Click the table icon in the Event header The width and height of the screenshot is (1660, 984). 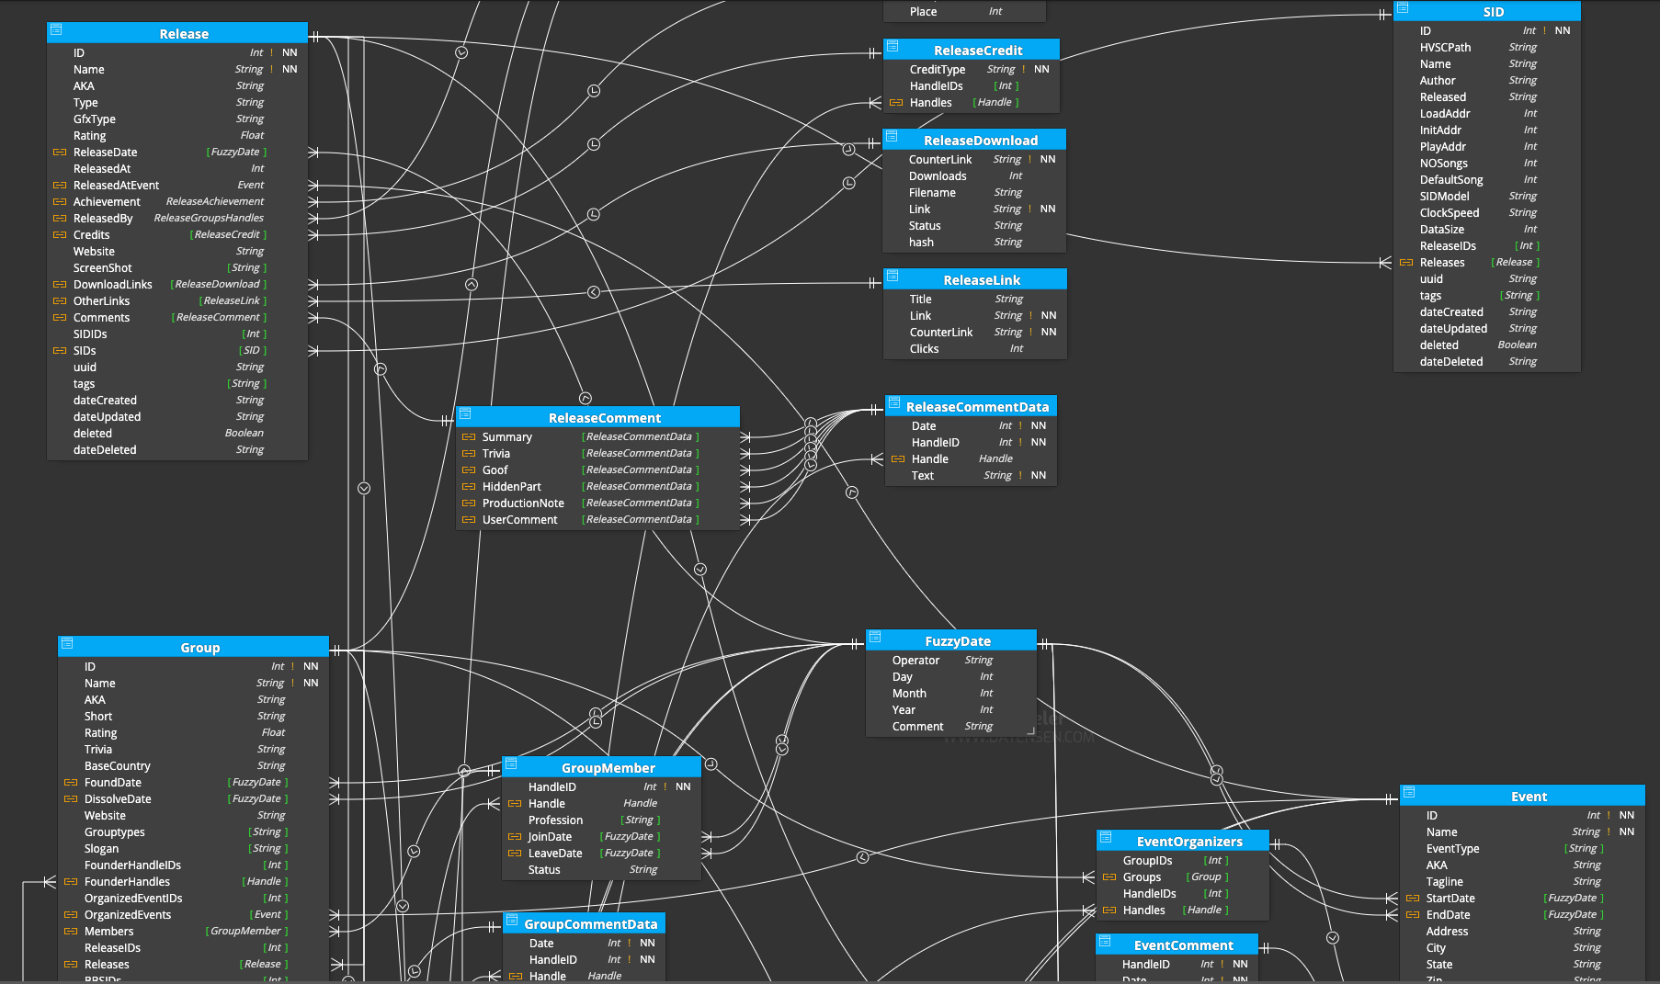point(1409,793)
